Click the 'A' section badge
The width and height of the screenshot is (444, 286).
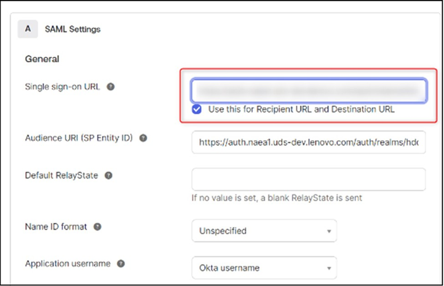point(28,29)
